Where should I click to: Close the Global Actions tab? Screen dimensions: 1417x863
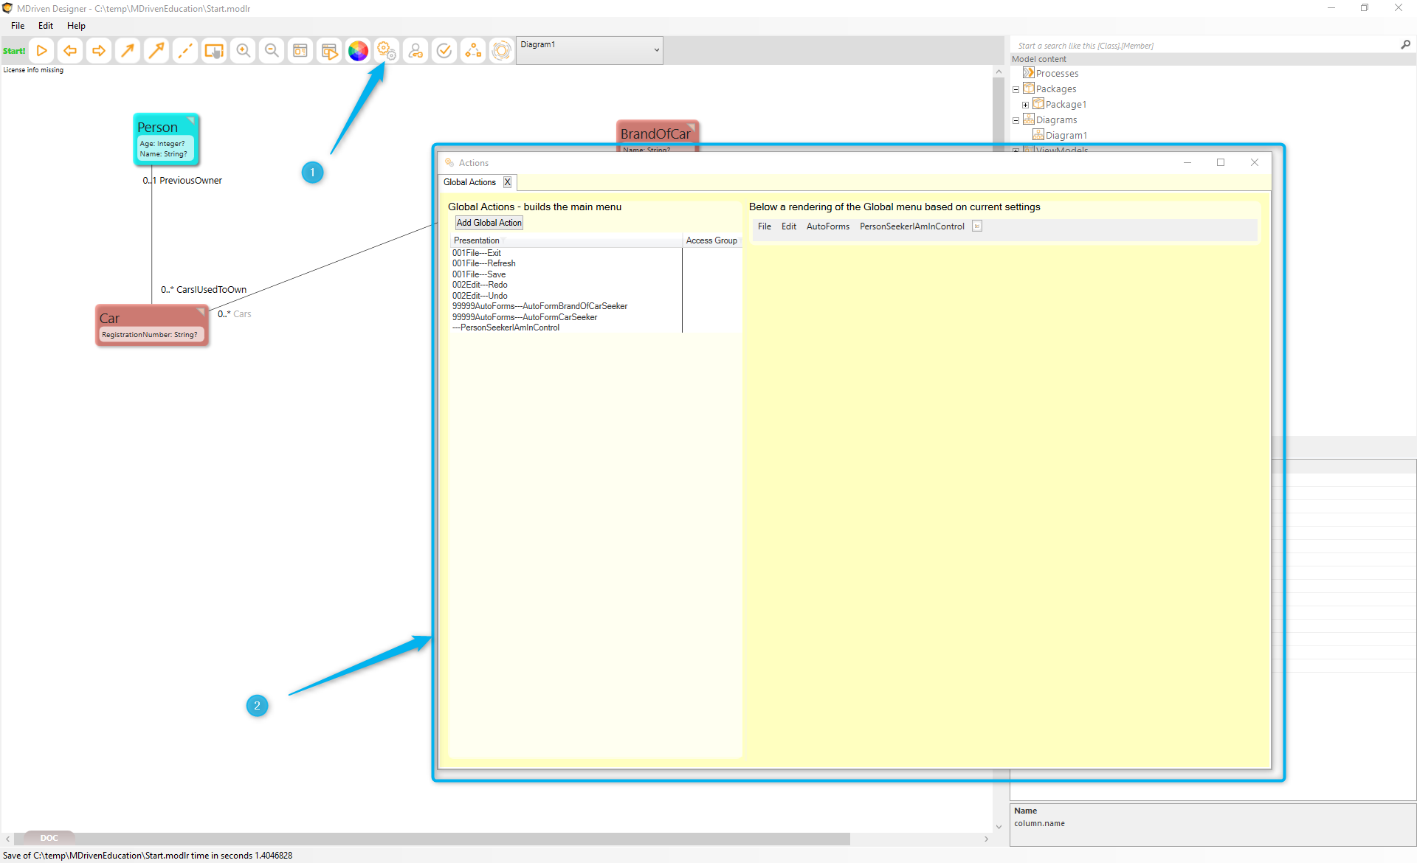507,182
